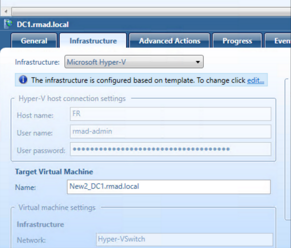
Task: Click the DC1.rmad.local server icon
Action: (x=8, y=24)
